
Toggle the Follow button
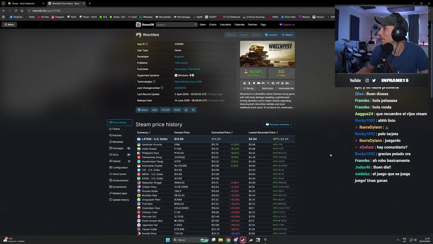click(x=244, y=35)
